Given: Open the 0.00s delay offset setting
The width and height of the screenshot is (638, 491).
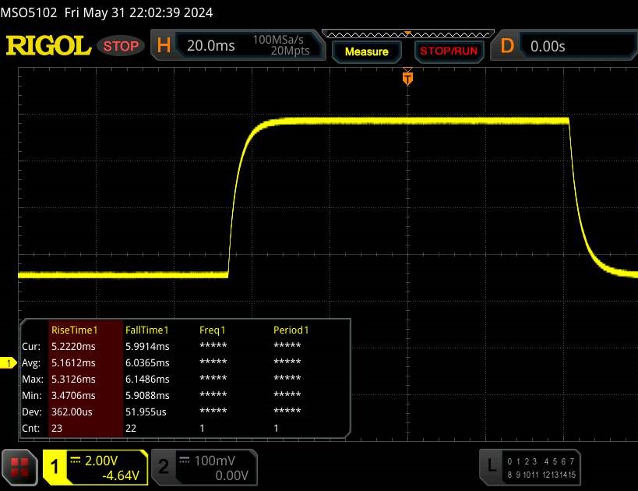Looking at the screenshot, I should [x=548, y=46].
